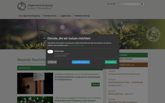This screenshot has width=165, height=103.
Task: Open GEMEINSAMER AUFTRAG article link
Action: pos(126,84)
